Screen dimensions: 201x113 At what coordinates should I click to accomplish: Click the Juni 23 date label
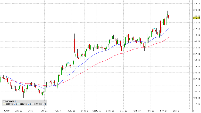click(x=19, y=111)
